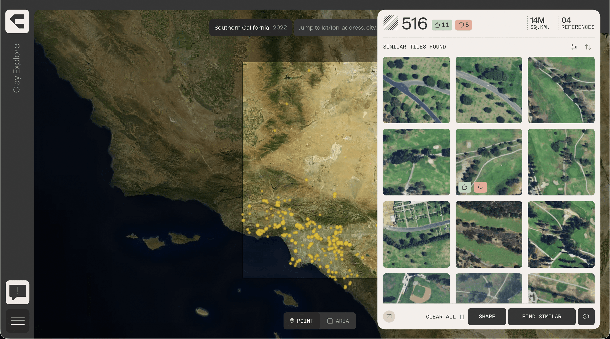610x339 pixels.
Task: Click the Clay logo icon
Action: 17,21
